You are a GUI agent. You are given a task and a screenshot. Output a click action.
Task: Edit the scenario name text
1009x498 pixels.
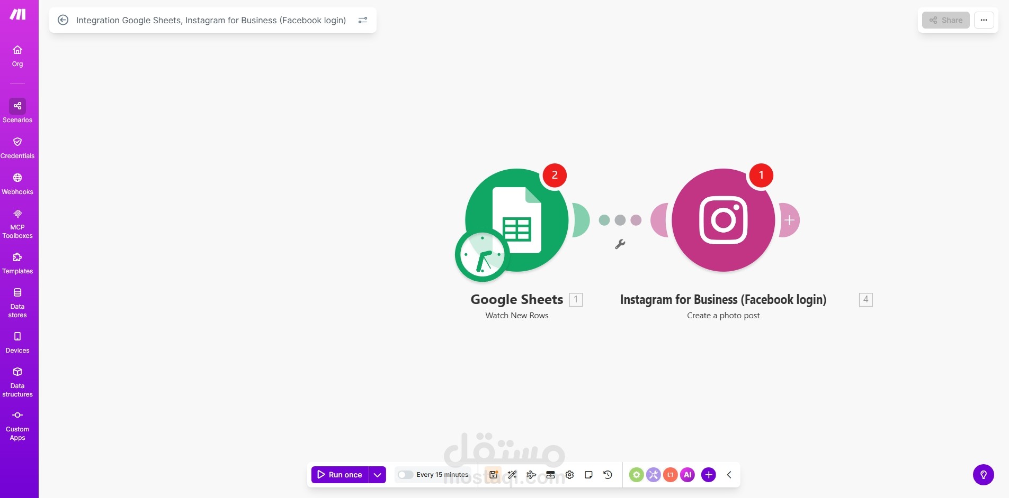pos(211,20)
